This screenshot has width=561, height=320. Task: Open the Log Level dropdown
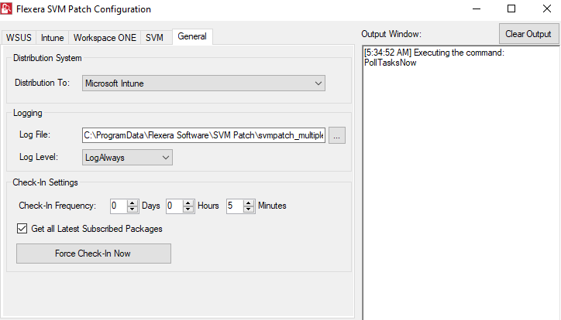[x=127, y=158]
